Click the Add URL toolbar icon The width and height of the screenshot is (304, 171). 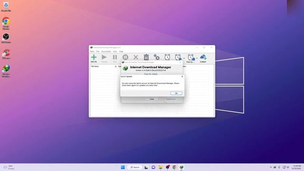coord(94,58)
